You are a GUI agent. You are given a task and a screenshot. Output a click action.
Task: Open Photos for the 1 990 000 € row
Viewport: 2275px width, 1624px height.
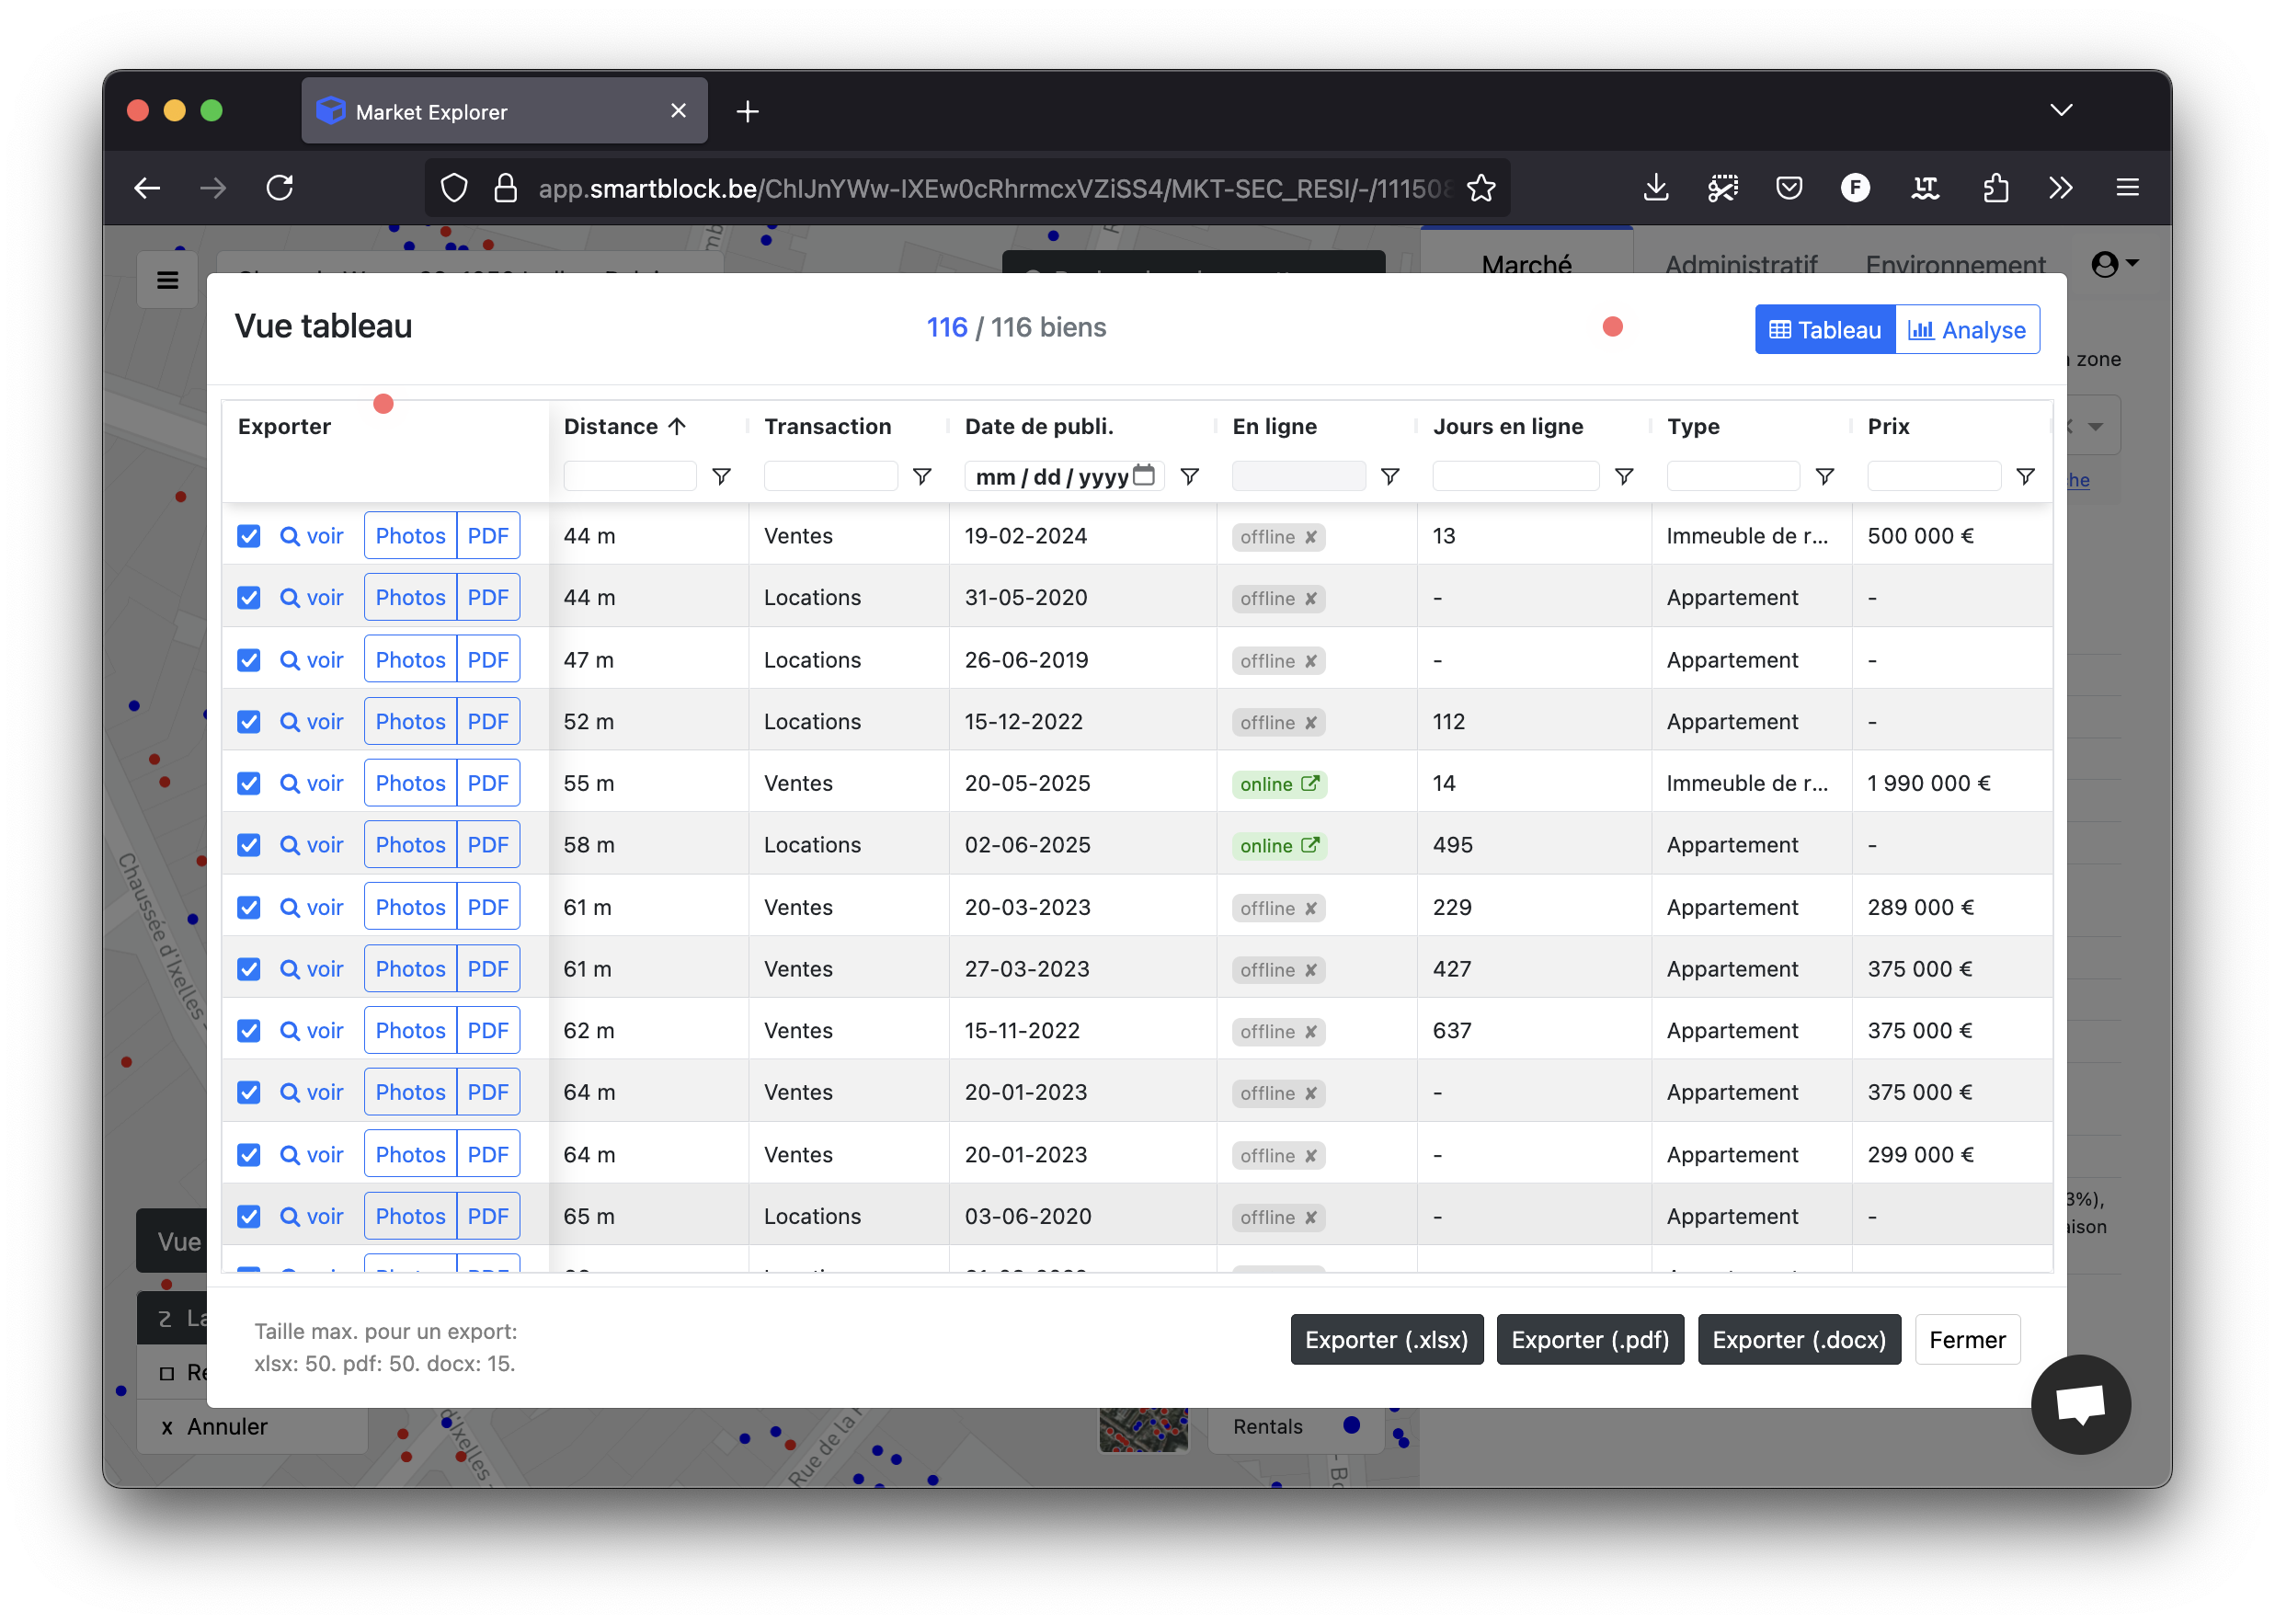(x=410, y=784)
